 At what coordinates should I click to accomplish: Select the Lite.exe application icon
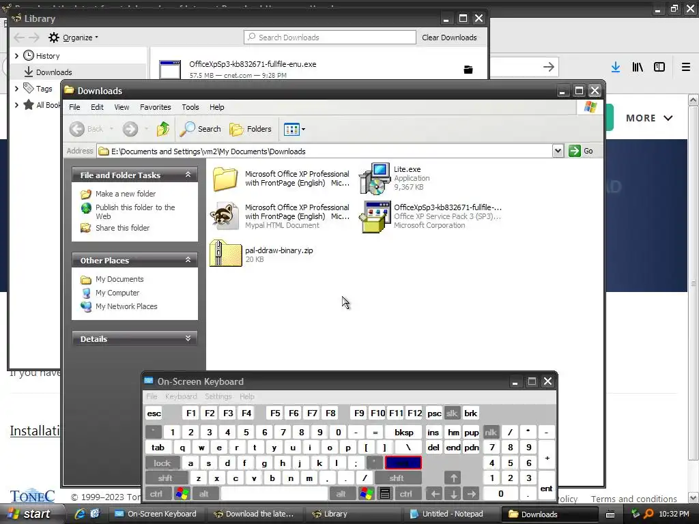[x=375, y=178]
